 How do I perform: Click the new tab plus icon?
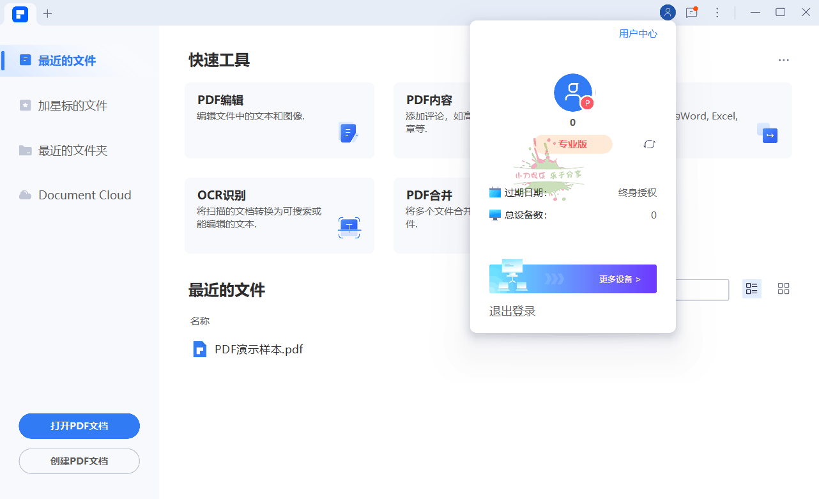pyautogui.click(x=47, y=13)
